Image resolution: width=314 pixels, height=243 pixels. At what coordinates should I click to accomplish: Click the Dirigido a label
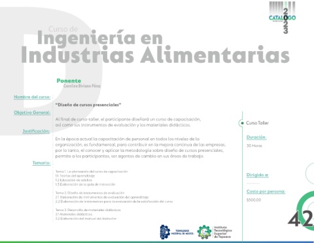point(258,175)
